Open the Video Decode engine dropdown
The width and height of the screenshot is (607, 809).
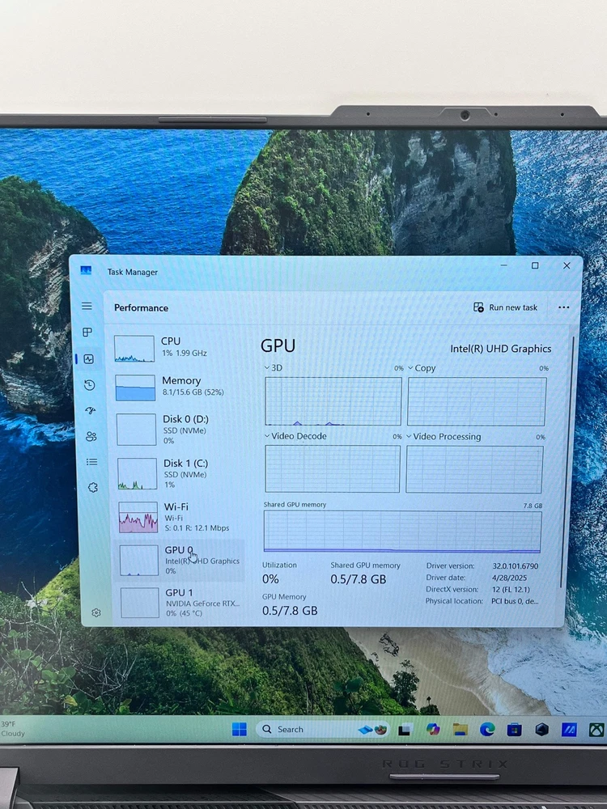click(268, 436)
